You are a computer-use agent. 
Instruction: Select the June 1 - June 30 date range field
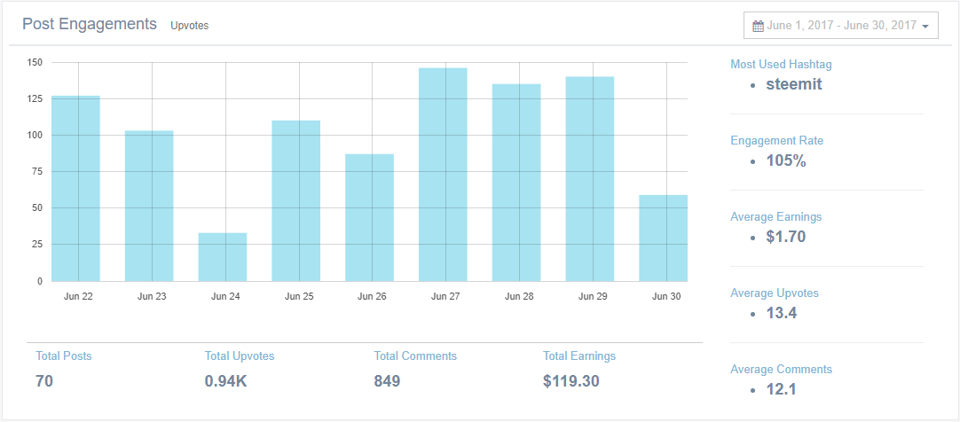click(x=840, y=26)
